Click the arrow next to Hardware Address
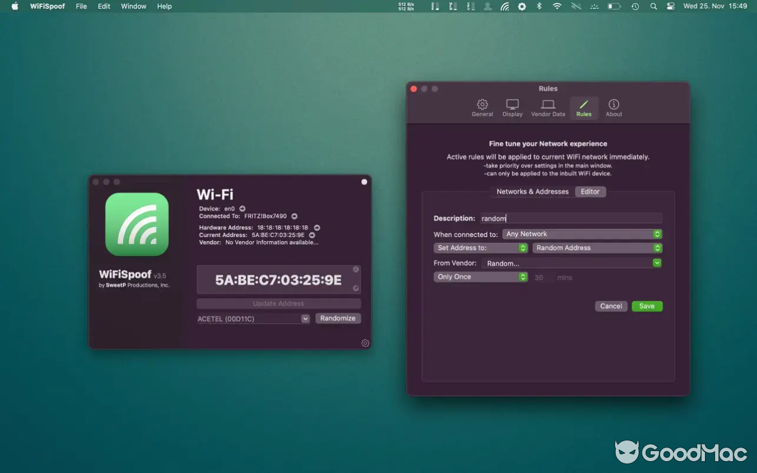 316,227
